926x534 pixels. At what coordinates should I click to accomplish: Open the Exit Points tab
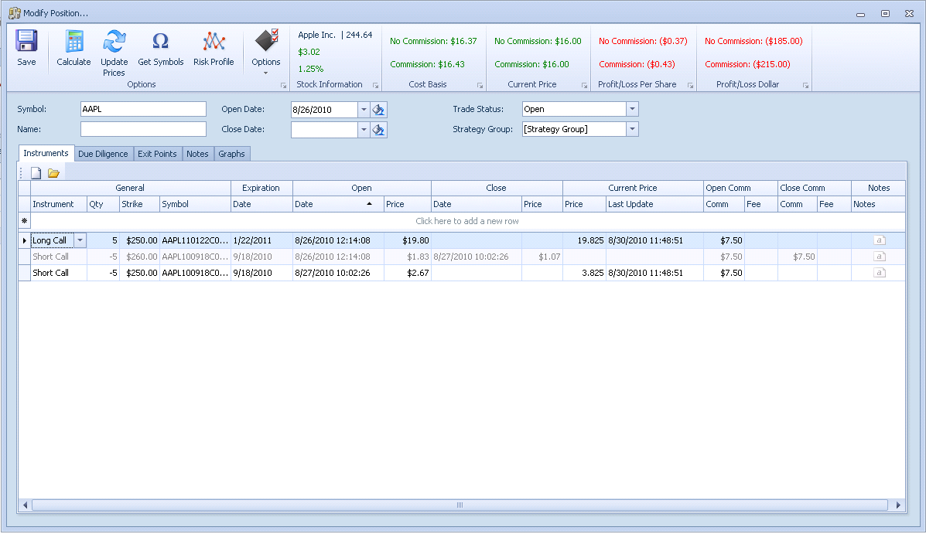click(x=158, y=154)
